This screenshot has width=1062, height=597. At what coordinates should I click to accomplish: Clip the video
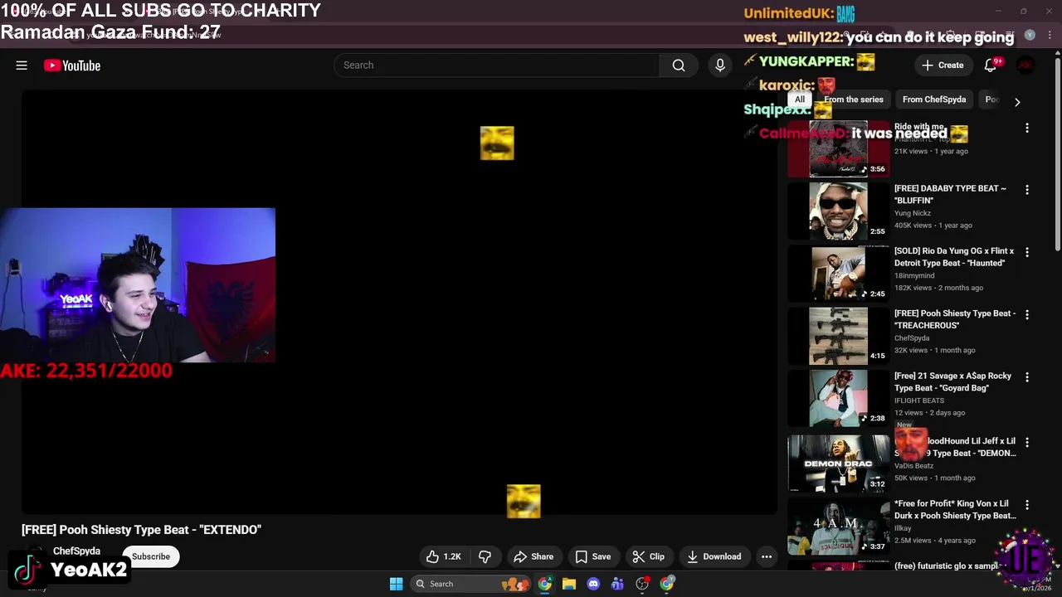pyautogui.click(x=649, y=556)
